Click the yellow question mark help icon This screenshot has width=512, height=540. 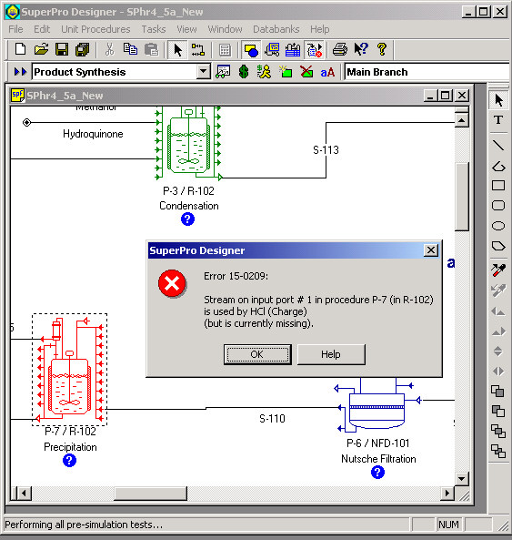382,49
